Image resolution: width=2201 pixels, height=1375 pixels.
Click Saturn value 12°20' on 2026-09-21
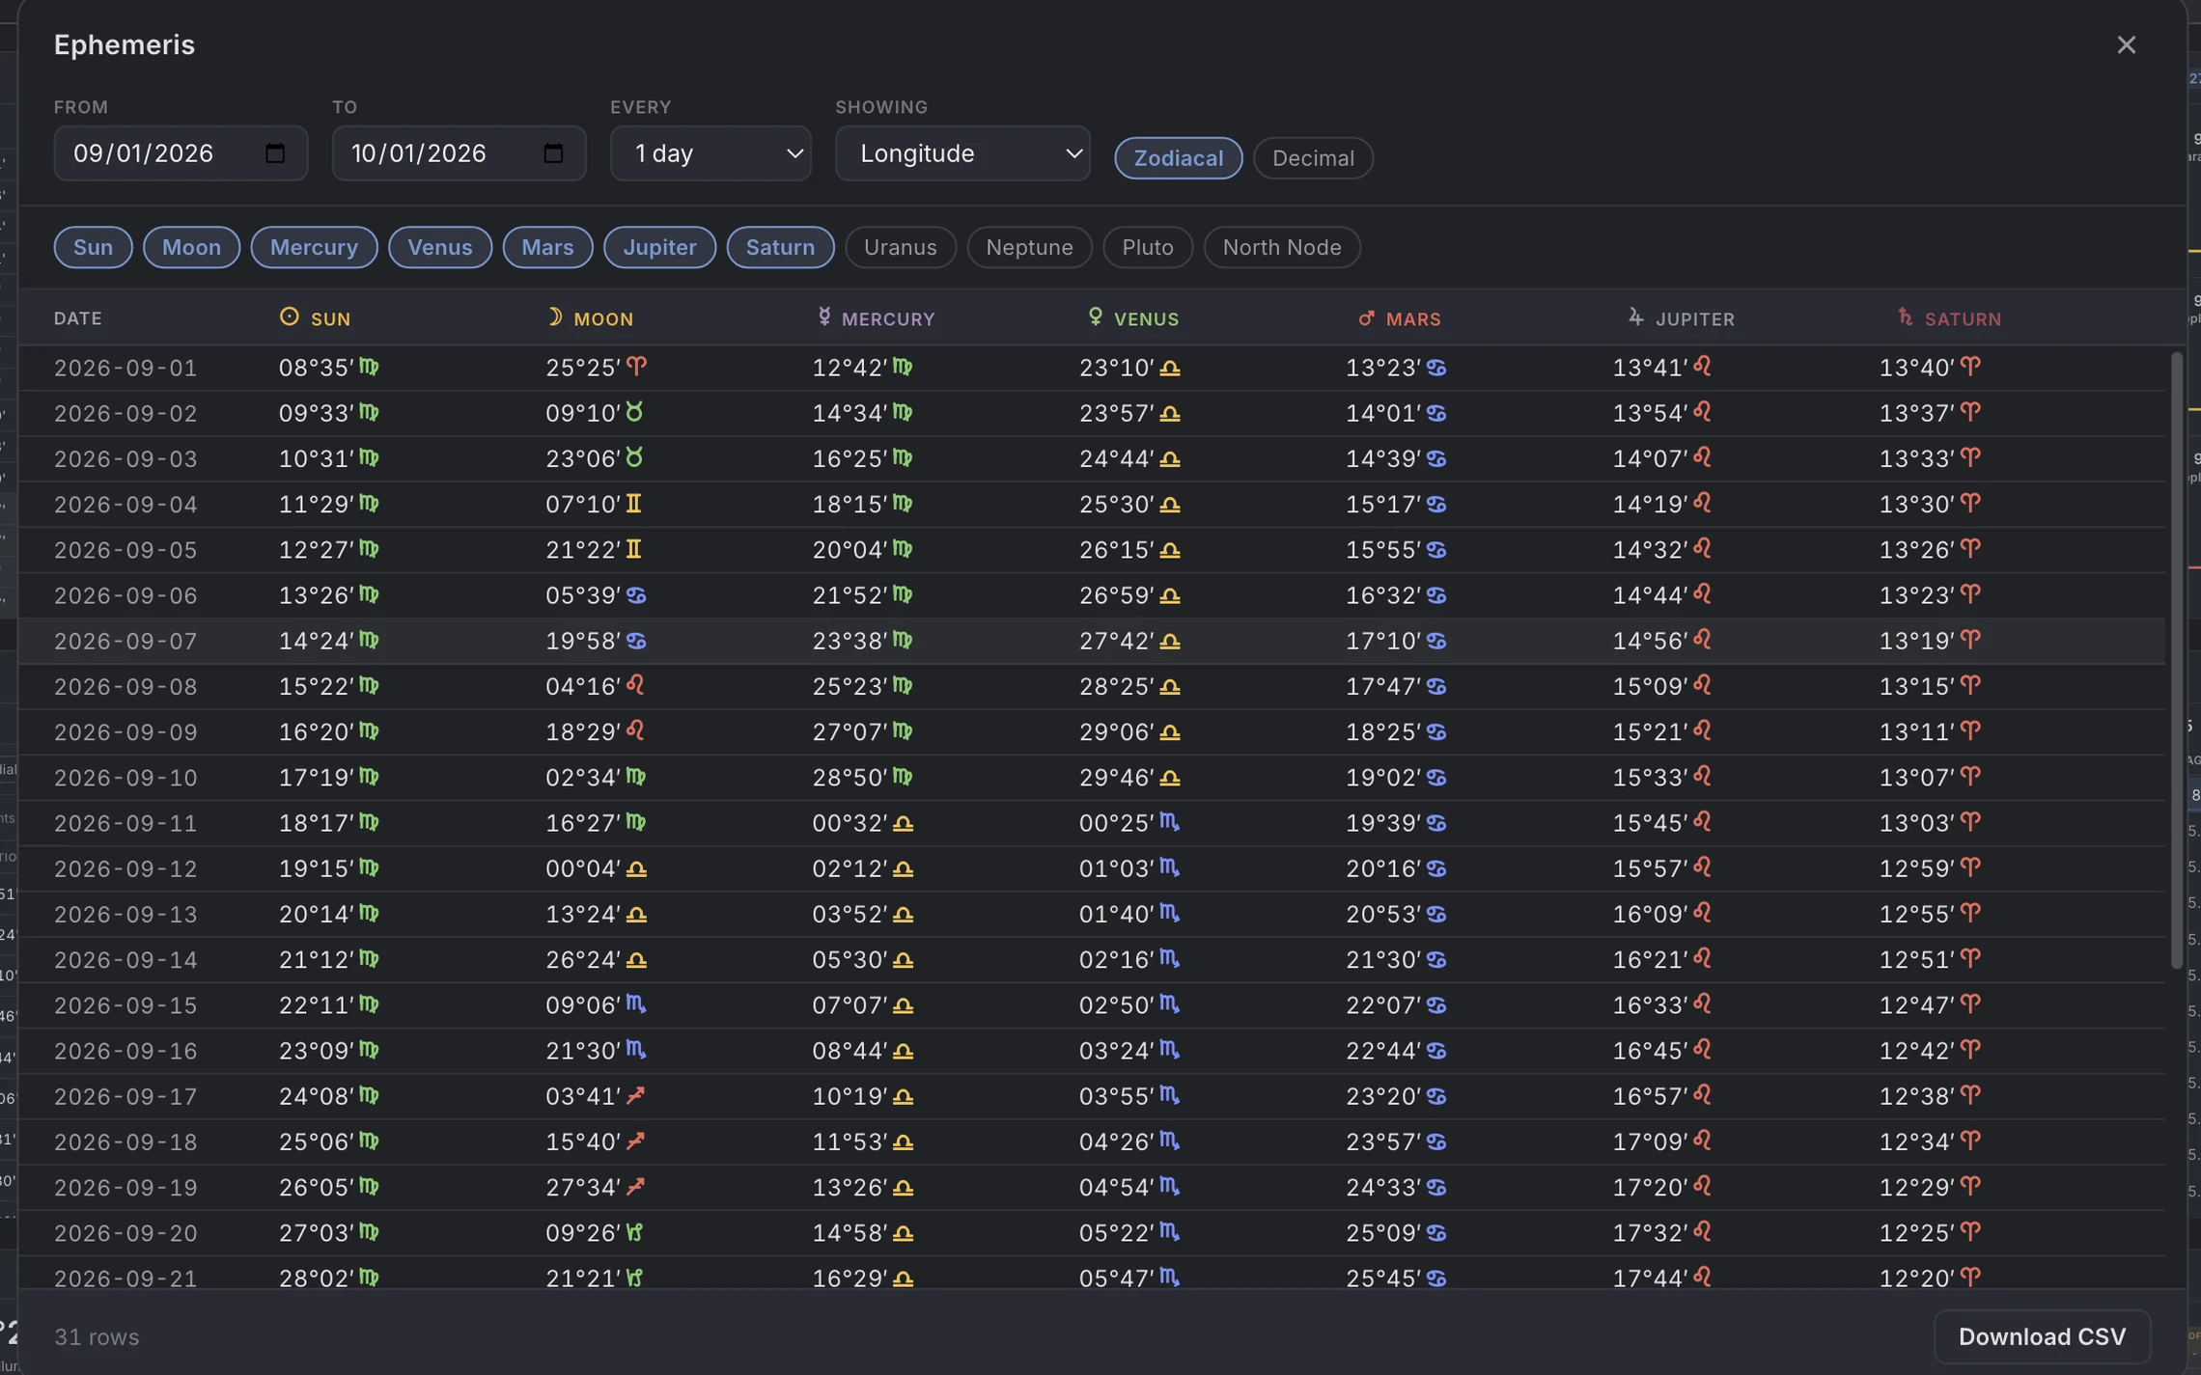[1916, 1279]
